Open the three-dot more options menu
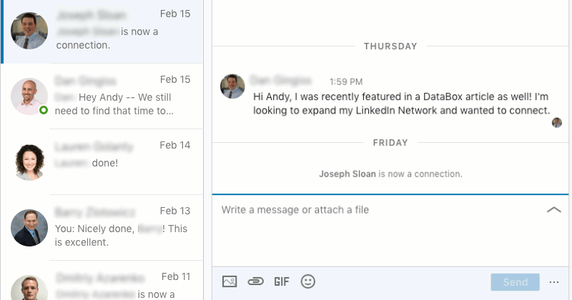The height and width of the screenshot is (300, 572). click(x=553, y=282)
